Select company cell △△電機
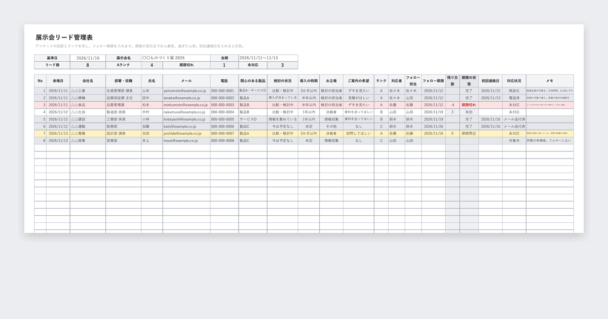Viewport: 608px width, 319px height. pyautogui.click(x=88, y=133)
